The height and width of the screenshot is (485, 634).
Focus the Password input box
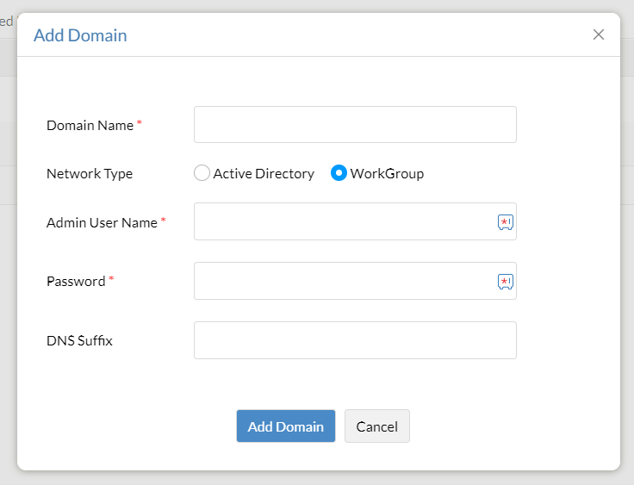(345, 282)
